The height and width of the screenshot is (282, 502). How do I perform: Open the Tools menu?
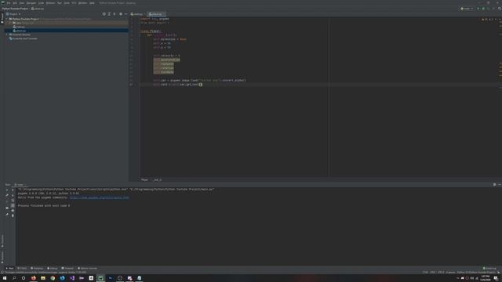67,3
